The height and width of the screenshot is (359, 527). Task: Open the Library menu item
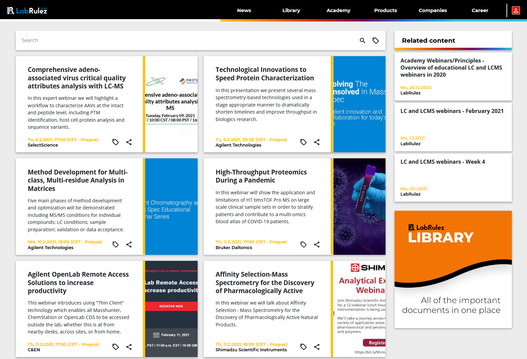tap(291, 10)
